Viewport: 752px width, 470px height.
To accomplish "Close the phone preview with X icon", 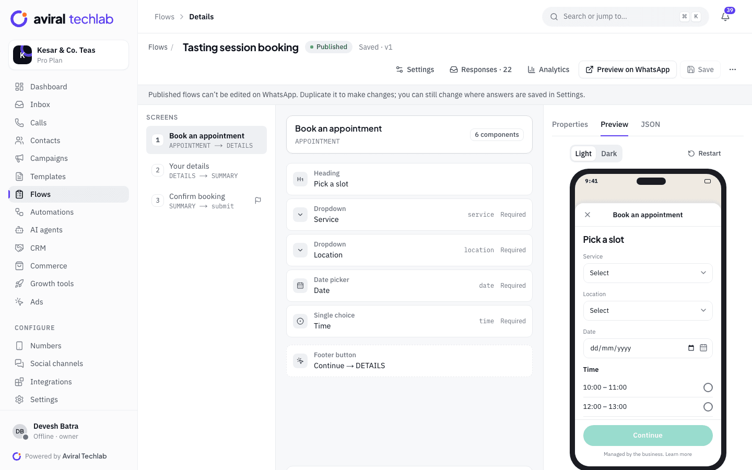I will (x=587, y=215).
